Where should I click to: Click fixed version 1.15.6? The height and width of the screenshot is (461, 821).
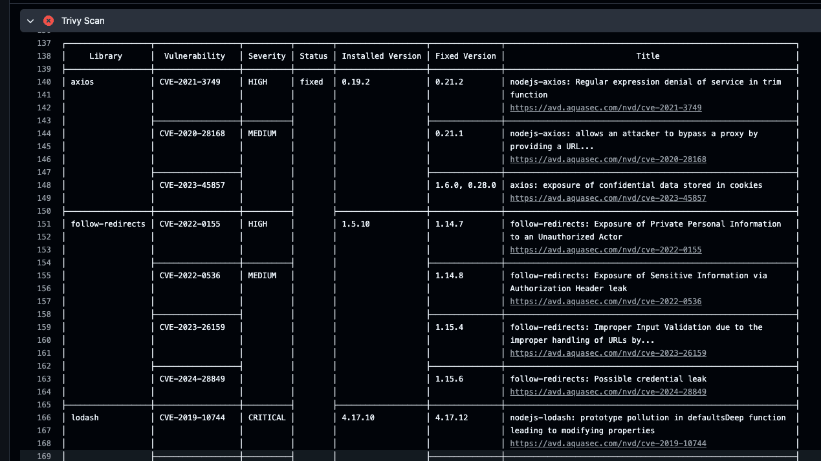pyautogui.click(x=450, y=379)
